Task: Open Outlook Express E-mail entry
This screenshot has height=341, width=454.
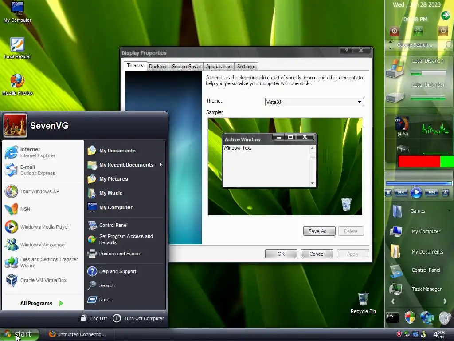Action: 43,170
